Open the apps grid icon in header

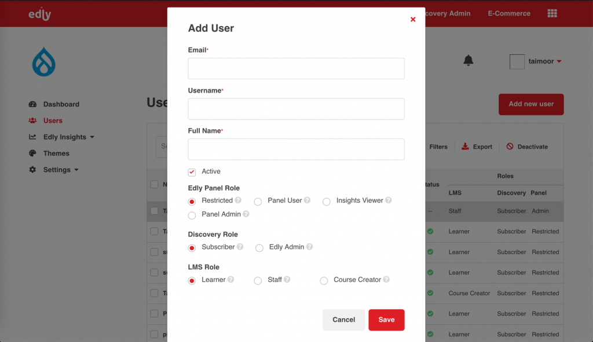552,14
